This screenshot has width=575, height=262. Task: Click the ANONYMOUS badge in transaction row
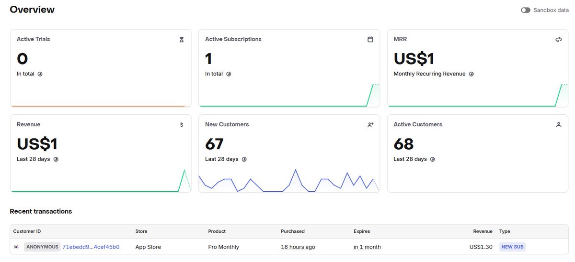point(42,247)
